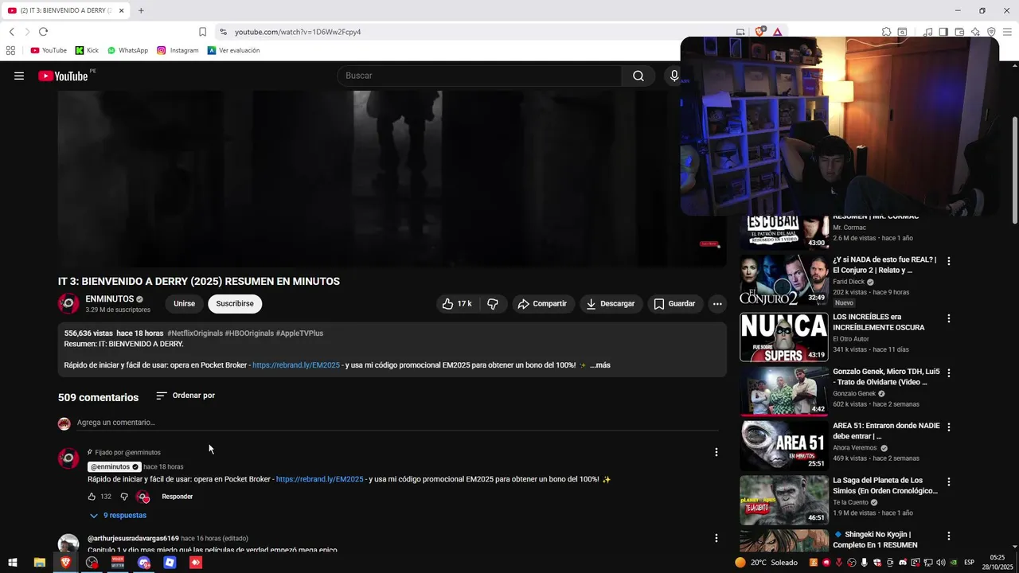Screen dimensions: 1019x573
Task: Like the pinned enminutos comment
Action: (92, 497)
